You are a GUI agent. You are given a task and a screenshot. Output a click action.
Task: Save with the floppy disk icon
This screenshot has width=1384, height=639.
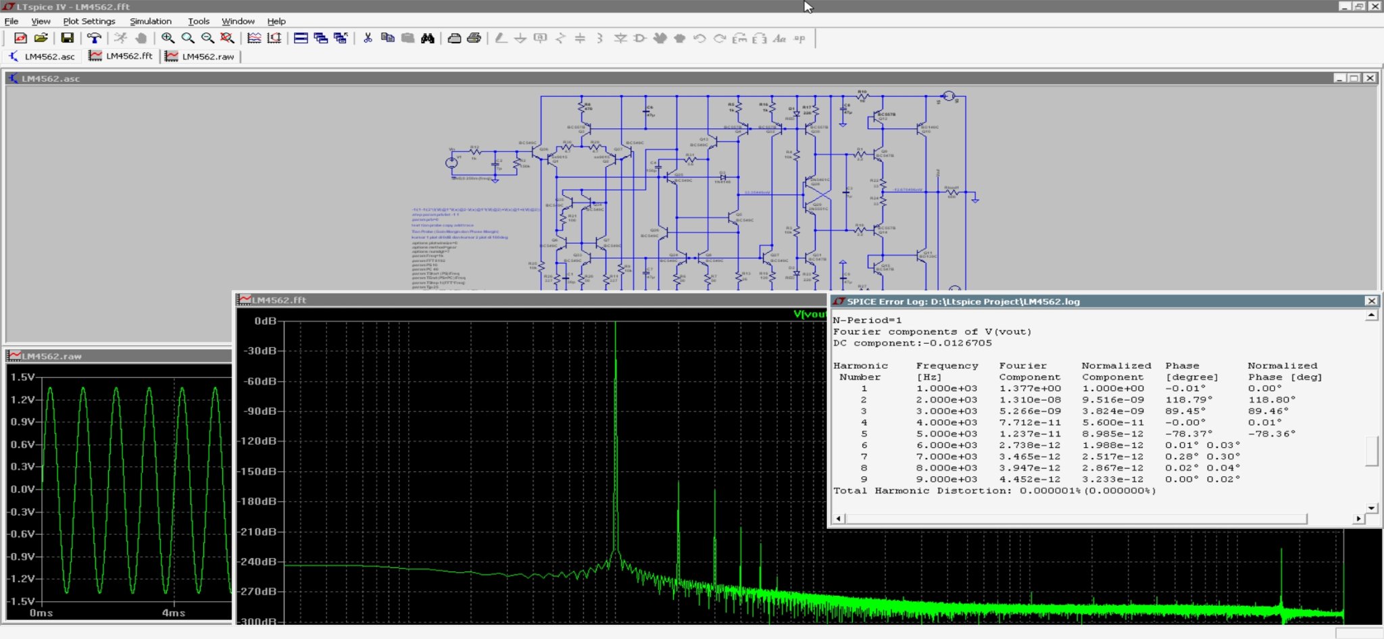coord(67,39)
